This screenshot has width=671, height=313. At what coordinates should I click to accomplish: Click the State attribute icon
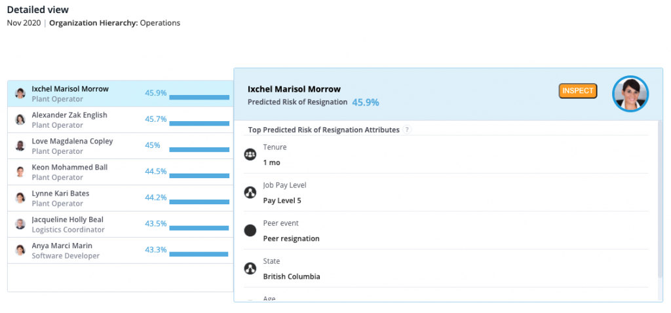250,268
